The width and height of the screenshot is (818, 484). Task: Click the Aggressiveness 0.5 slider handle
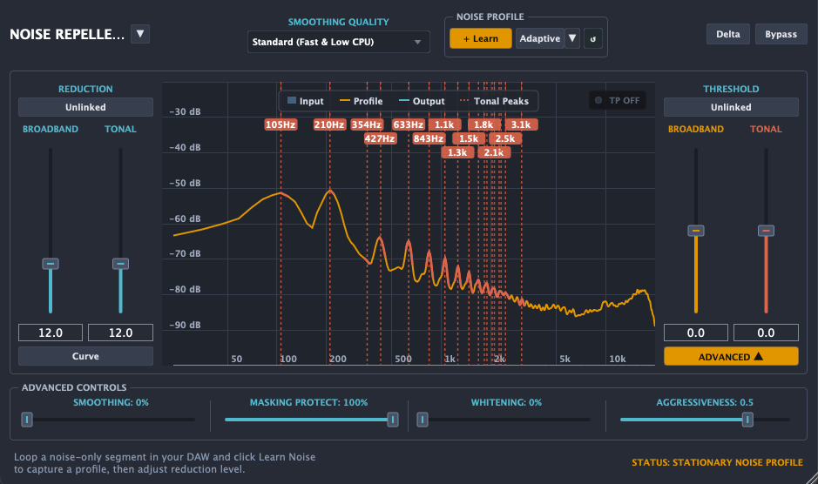tap(747, 420)
